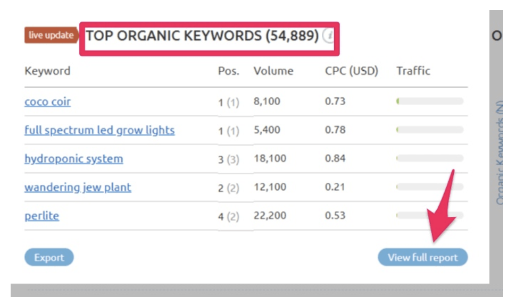Screen dimensions: 516x305
Task: Click the 18,100 volume value for hydroponic system
Action: [270, 159]
